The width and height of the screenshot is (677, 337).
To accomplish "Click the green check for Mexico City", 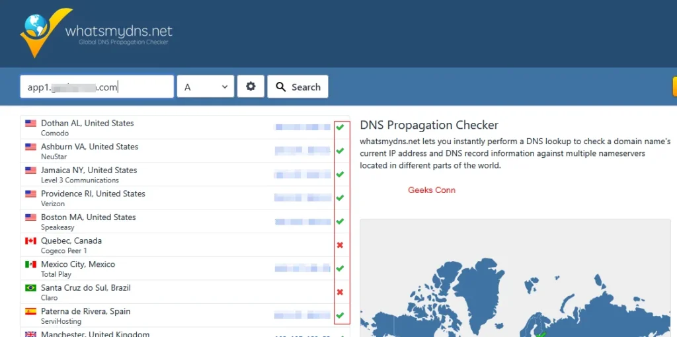I will click(340, 268).
